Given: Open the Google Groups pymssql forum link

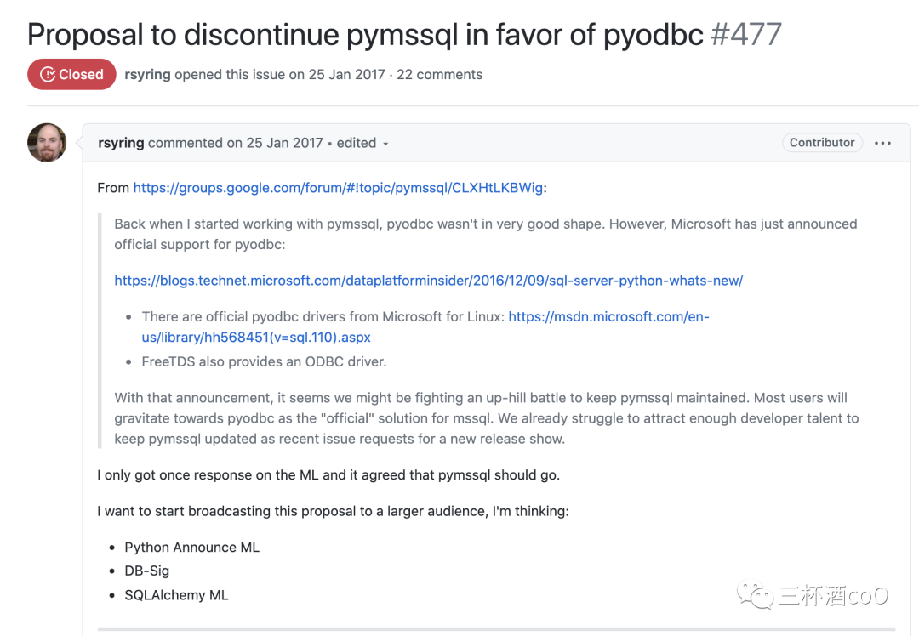Looking at the screenshot, I should point(338,188).
